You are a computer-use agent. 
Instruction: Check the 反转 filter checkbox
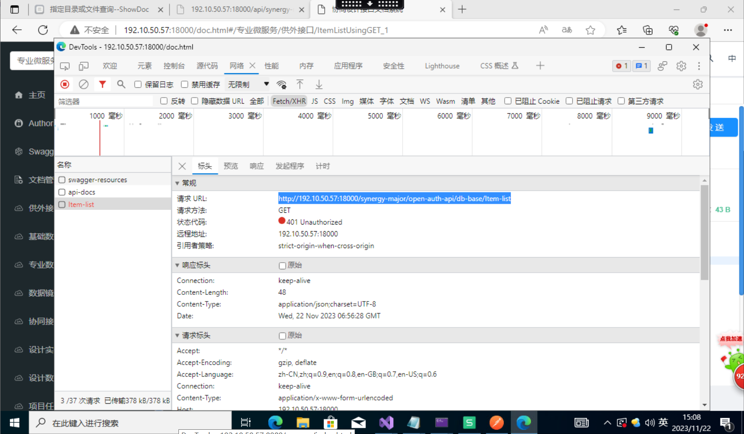click(164, 101)
